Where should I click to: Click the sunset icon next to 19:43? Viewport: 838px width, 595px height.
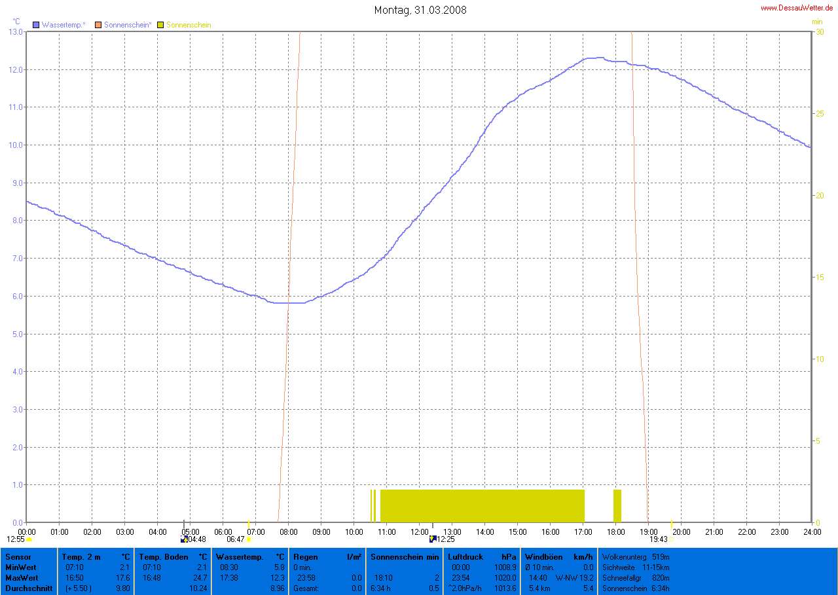pos(672,539)
